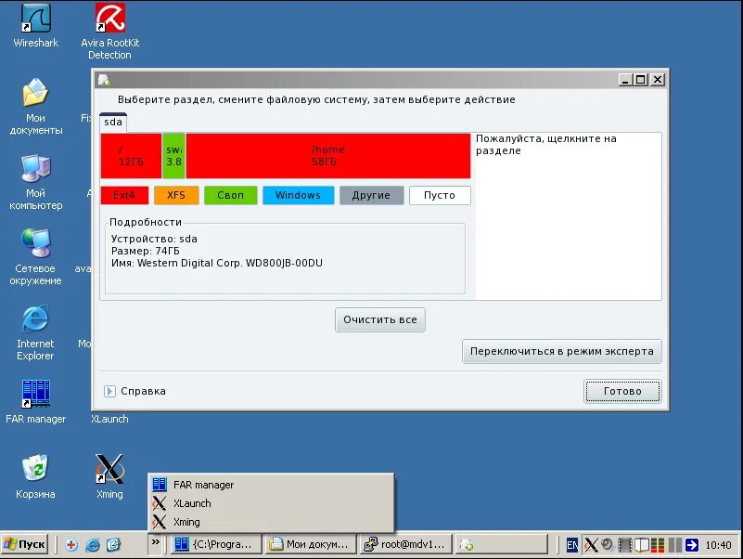This screenshot has width=743, height=559.
Task: Open the Пуск menu
Action: (25, 543)
